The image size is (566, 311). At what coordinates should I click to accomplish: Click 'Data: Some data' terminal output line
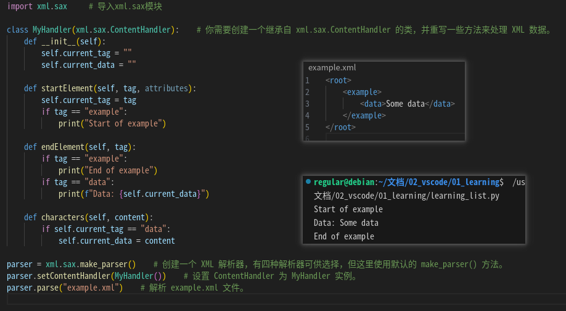[x=346, y=223]
